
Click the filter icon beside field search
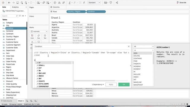tap(20, 16)
